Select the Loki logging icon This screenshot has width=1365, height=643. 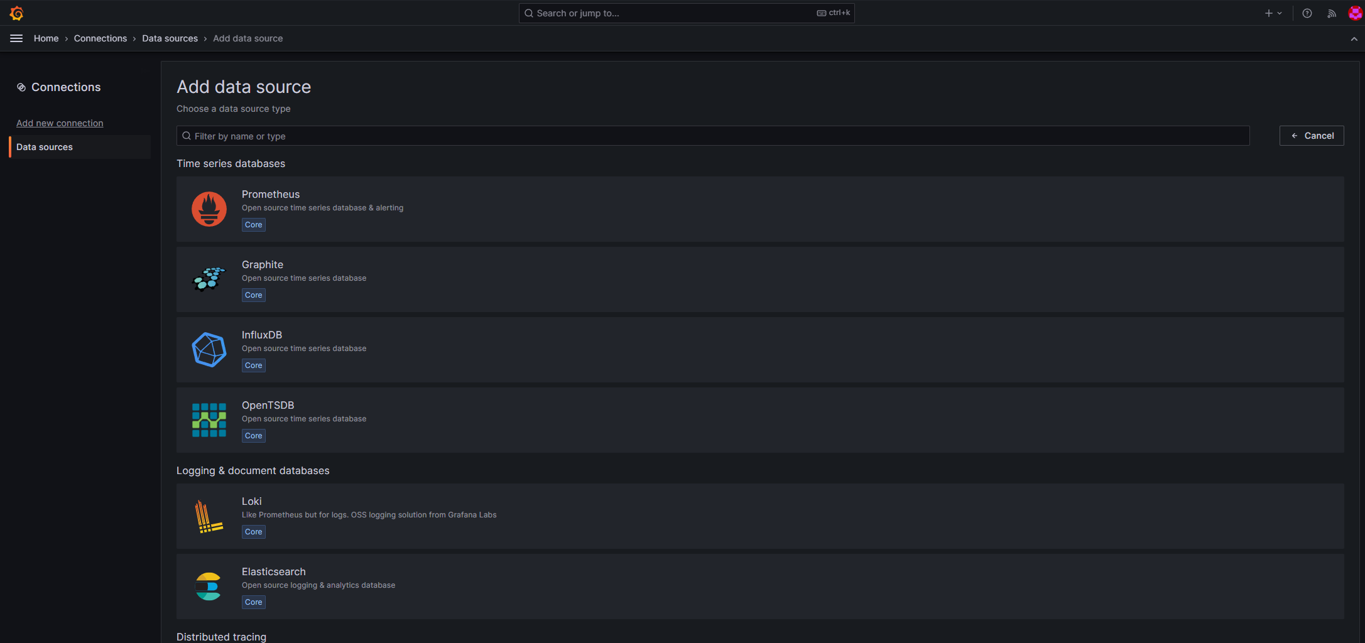(209, 516)
